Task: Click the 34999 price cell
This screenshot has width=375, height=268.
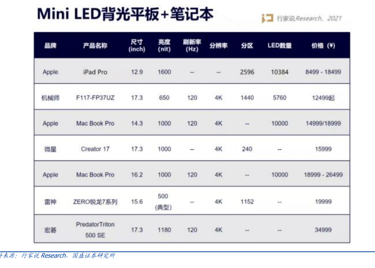Action: point(323,230)
